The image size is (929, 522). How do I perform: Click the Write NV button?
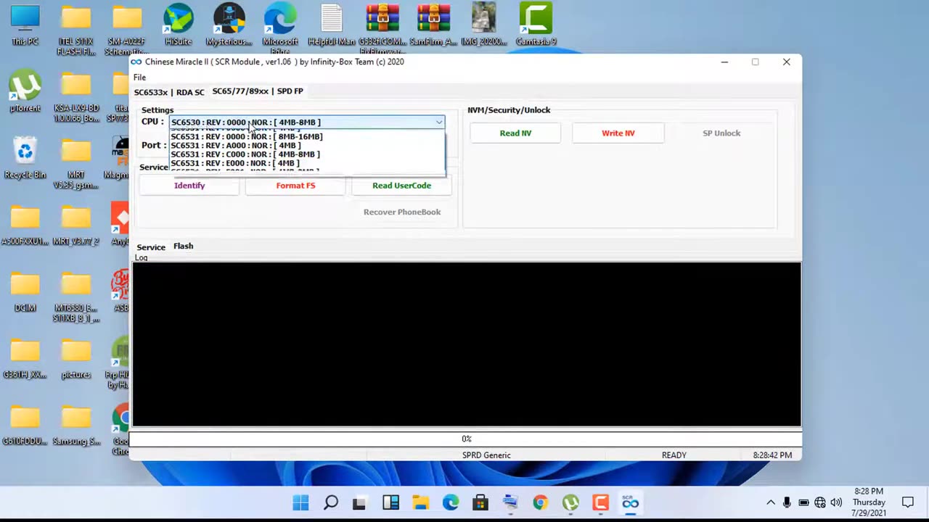[618, 133]
